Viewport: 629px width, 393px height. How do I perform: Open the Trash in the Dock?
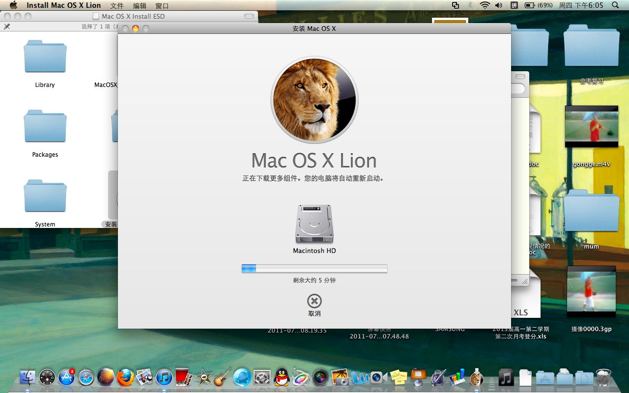[x=603, y=377]
